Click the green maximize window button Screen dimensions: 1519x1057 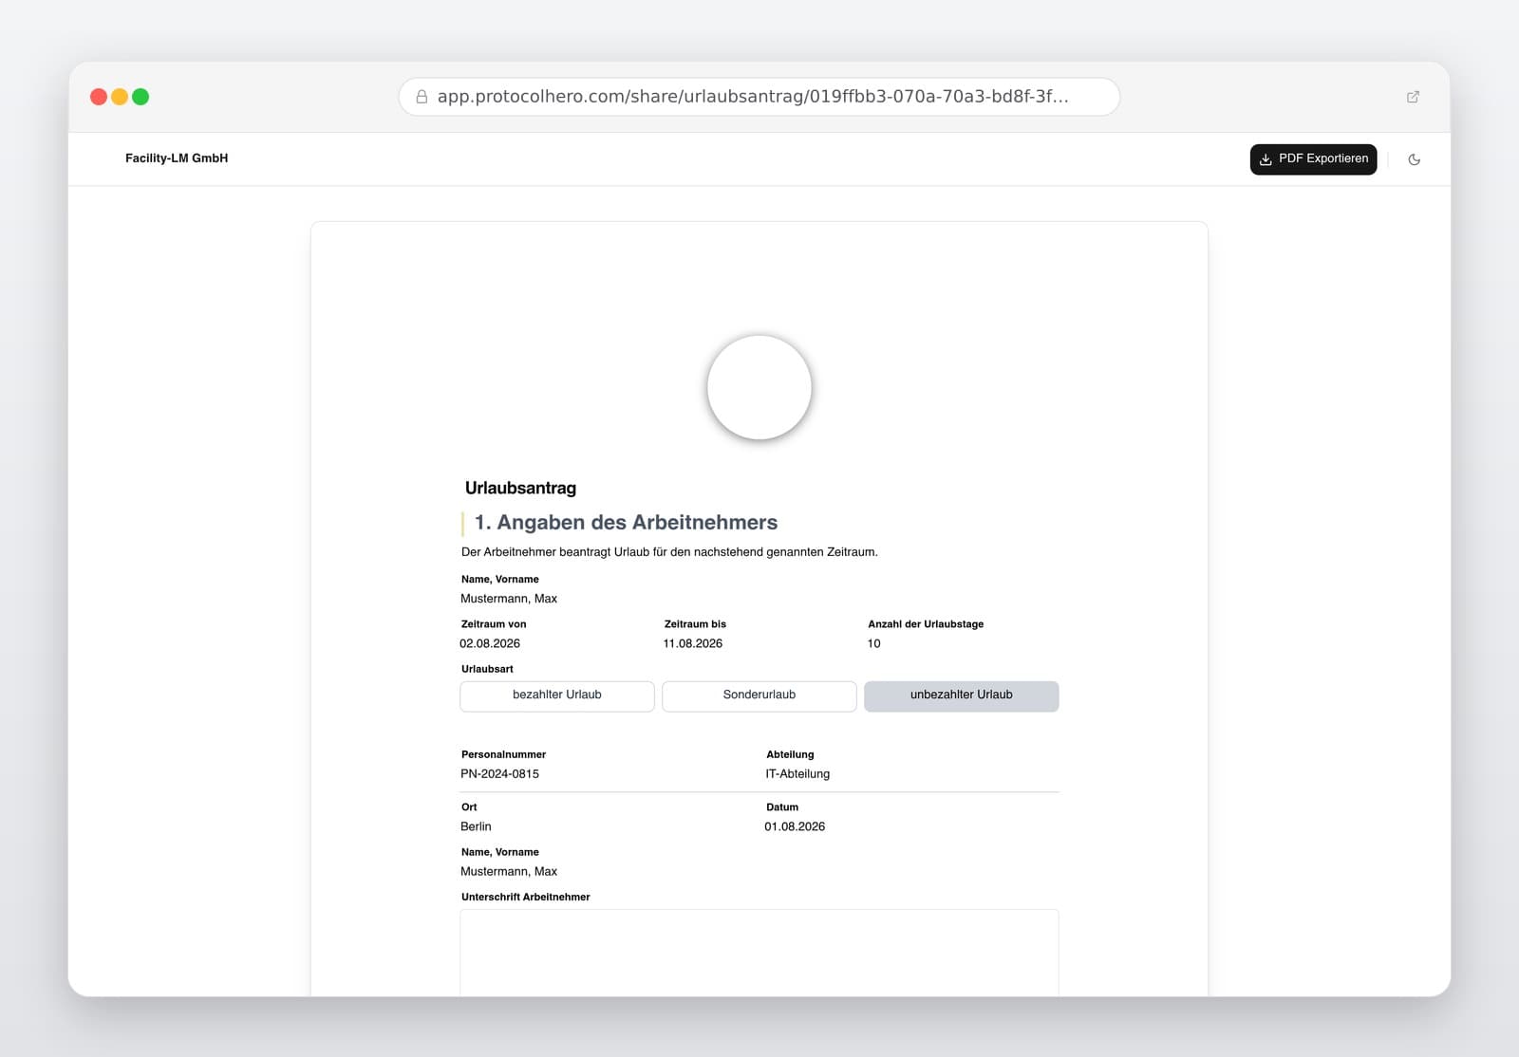[x=141, y=97]
